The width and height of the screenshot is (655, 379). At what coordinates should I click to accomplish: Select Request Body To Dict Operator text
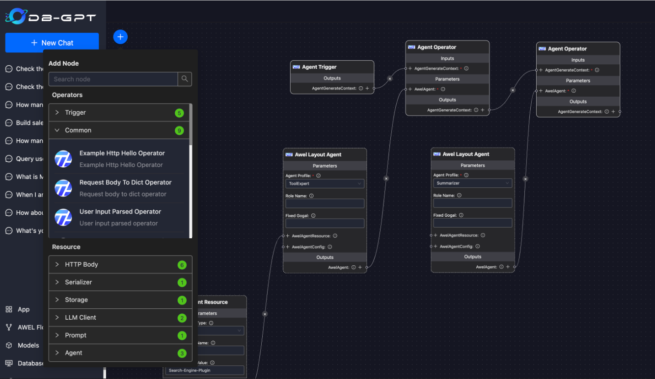click(126, 182)
